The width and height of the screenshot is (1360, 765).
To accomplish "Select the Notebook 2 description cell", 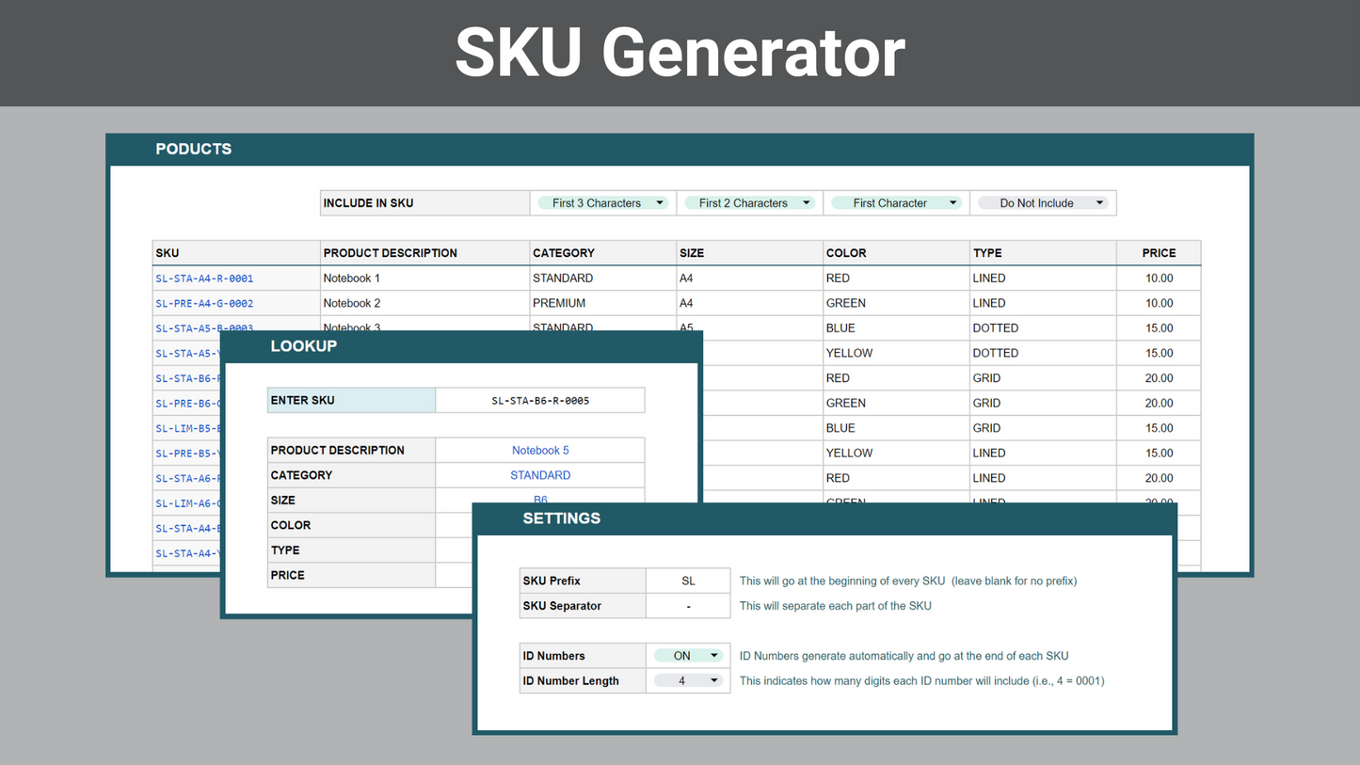I will tap(424, 304).
